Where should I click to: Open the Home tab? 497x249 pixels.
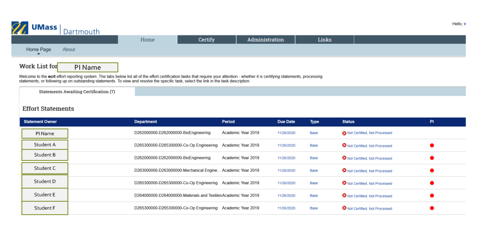pyautogui.click(x=147, y=39)
